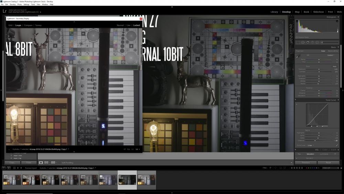Toggle shadow clipping indicator in histogram

click(297, 21)
